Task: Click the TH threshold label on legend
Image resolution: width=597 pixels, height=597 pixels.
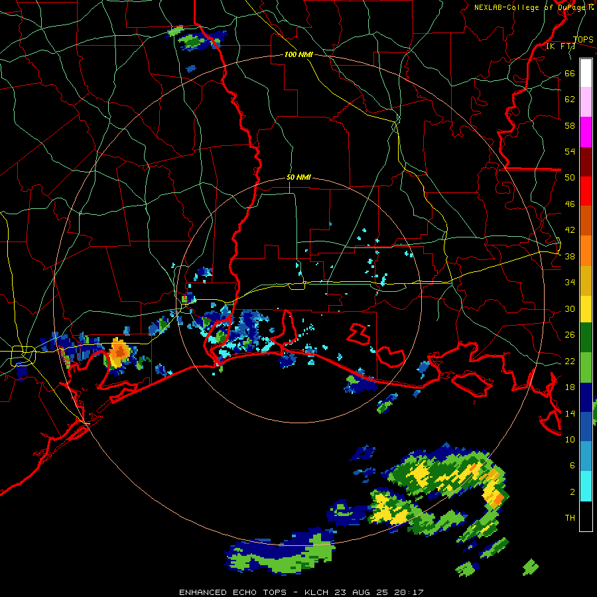Action: click(570, 518)
